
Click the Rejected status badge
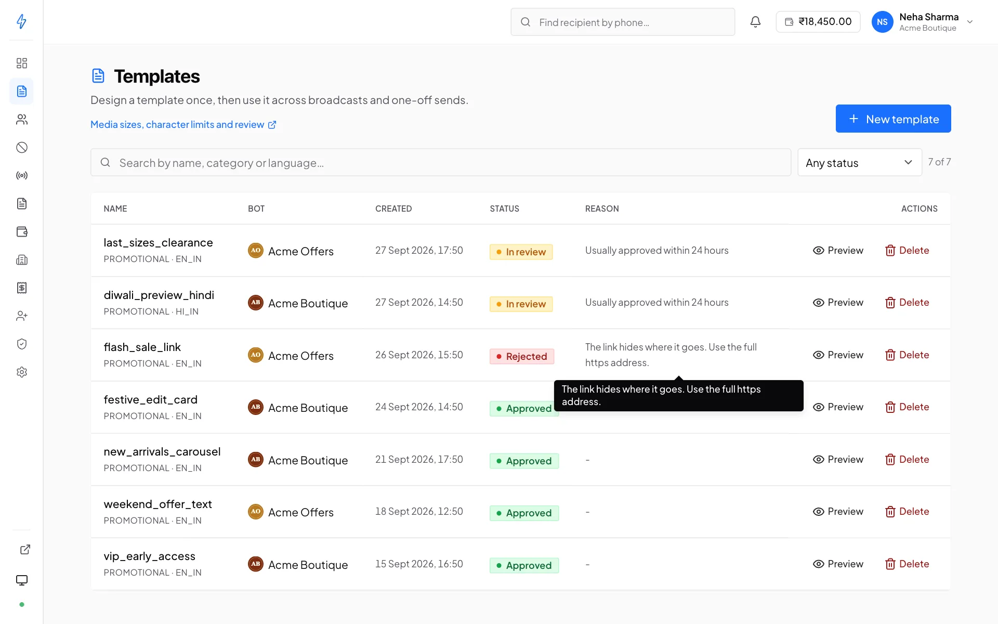tap(521, 357)
